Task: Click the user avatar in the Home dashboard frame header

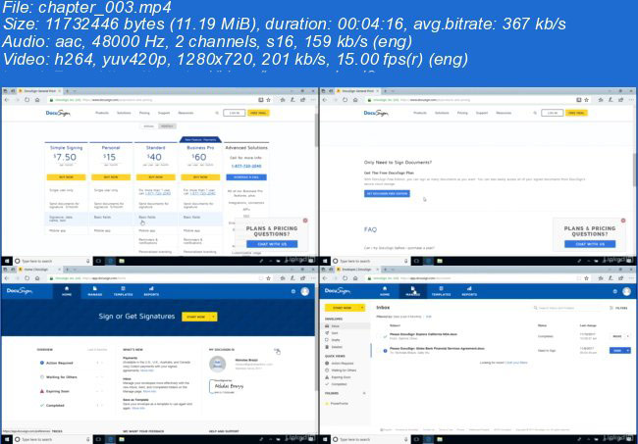Action: pyautogui.click(x=304, y=291)
